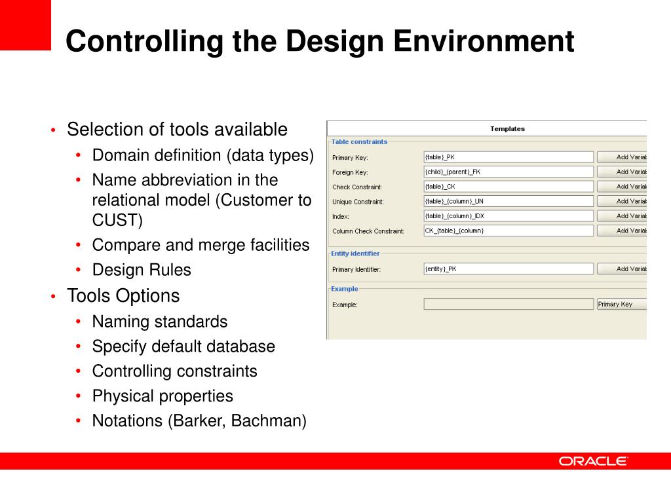Screen dimensions: 671x503
Task: Click the 'Check Constraint:' label
Action: click(357, 187)
